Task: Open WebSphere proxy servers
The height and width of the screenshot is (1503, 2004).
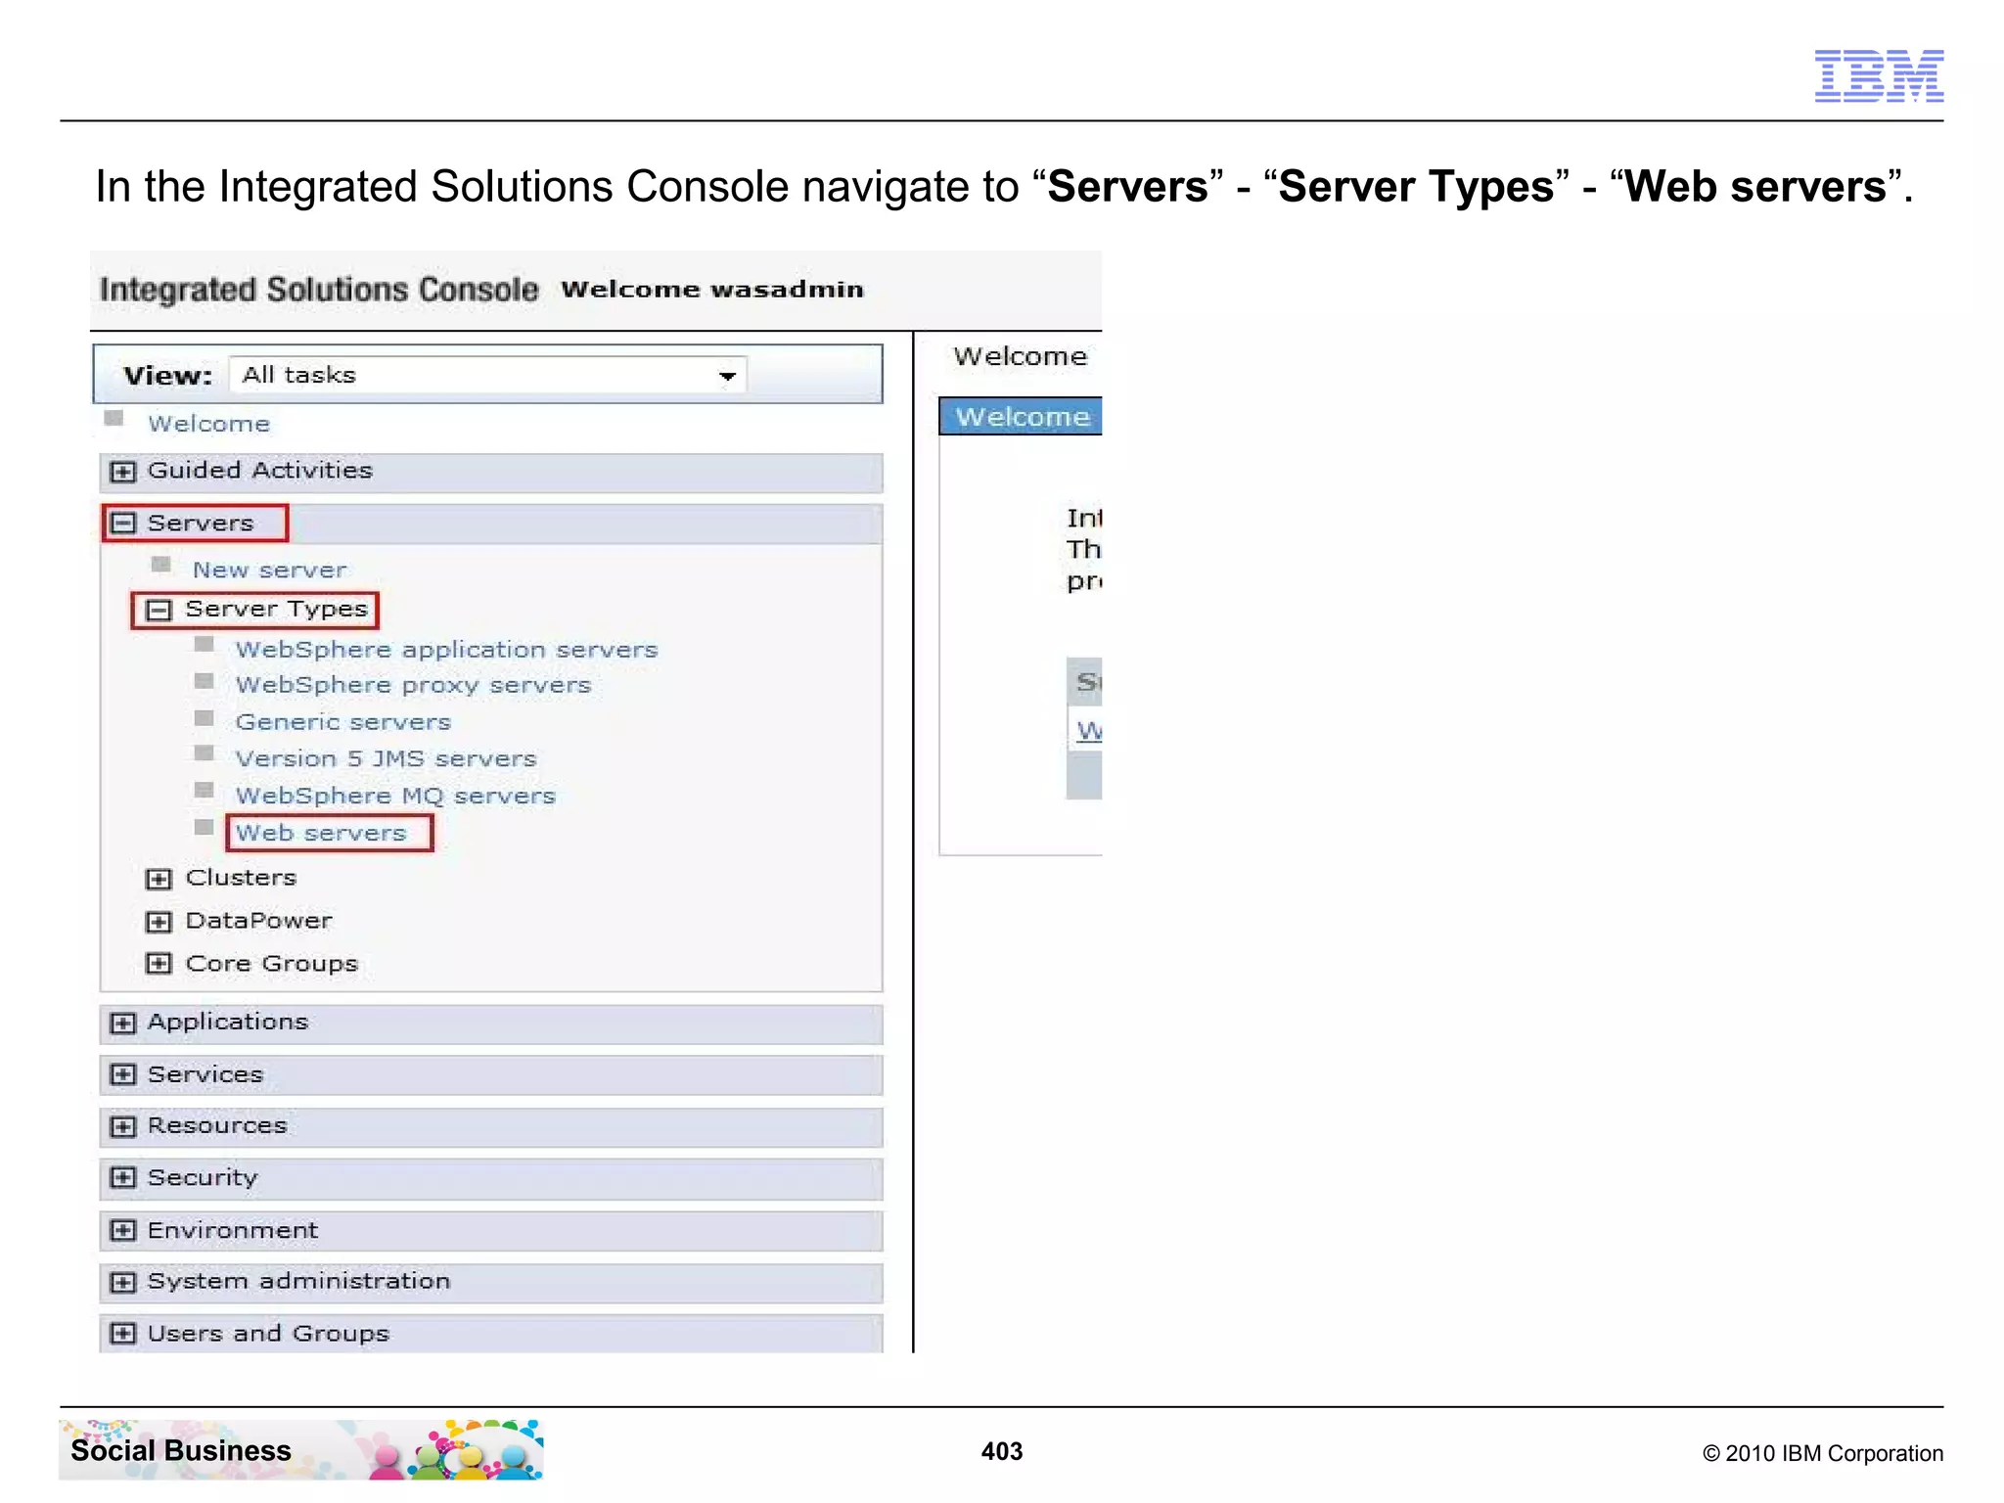Action: point(413,685)
